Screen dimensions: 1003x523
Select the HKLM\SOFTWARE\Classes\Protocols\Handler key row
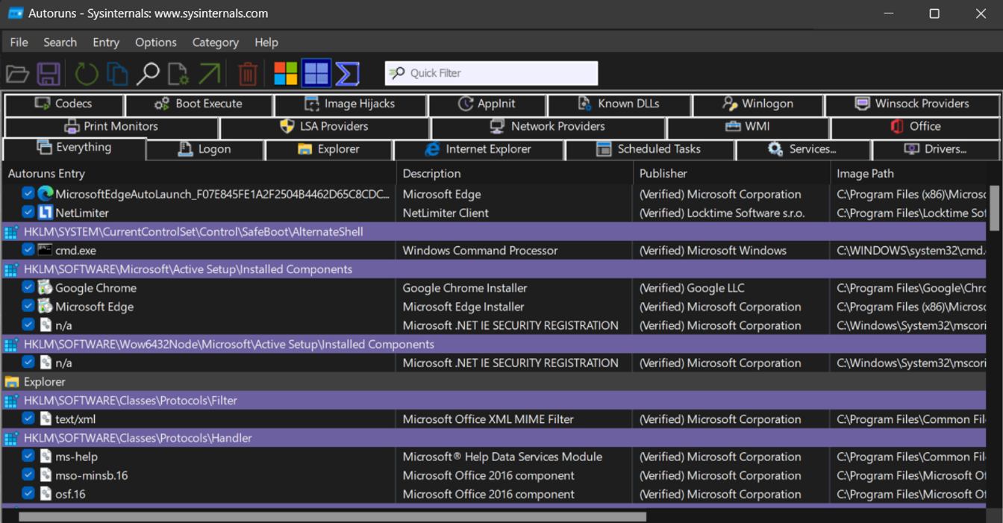(494, 438)
